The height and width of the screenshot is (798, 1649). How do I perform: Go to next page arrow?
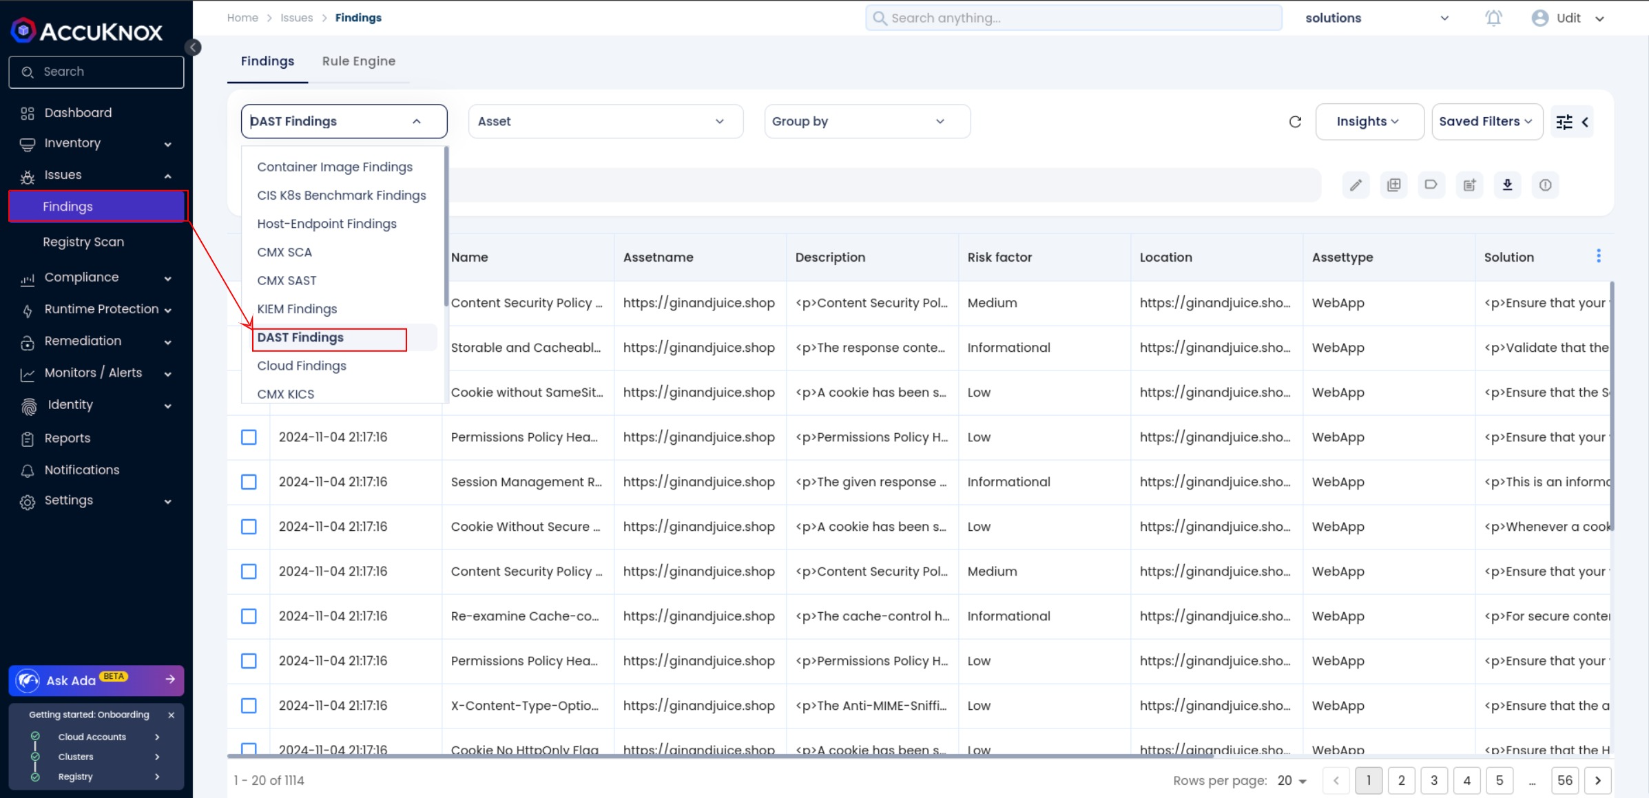tap(1598, 780)
